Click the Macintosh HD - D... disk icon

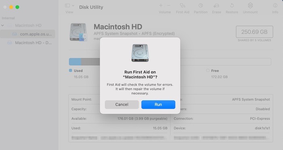(x=10, y=43)
